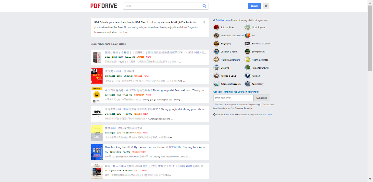This screenshot has height=182, width=373.
Task: Click the Health & Fitness label
Action: [260, 60]
